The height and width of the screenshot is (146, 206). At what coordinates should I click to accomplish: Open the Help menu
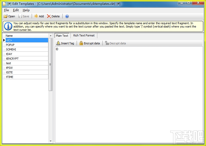26,10
